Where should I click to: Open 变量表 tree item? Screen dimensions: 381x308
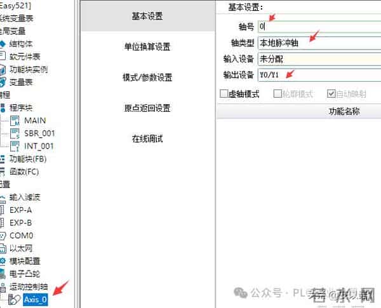[x=21, y=82]
